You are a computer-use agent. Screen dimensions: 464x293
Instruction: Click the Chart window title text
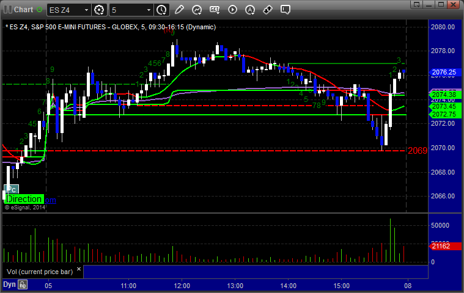pyautogui.click(x=23, y=9)
